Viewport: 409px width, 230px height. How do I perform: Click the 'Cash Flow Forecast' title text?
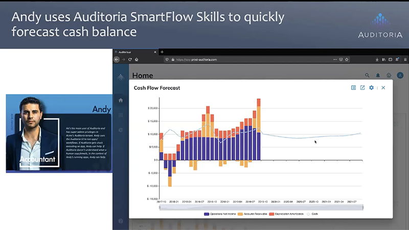[x=157, y=88]
